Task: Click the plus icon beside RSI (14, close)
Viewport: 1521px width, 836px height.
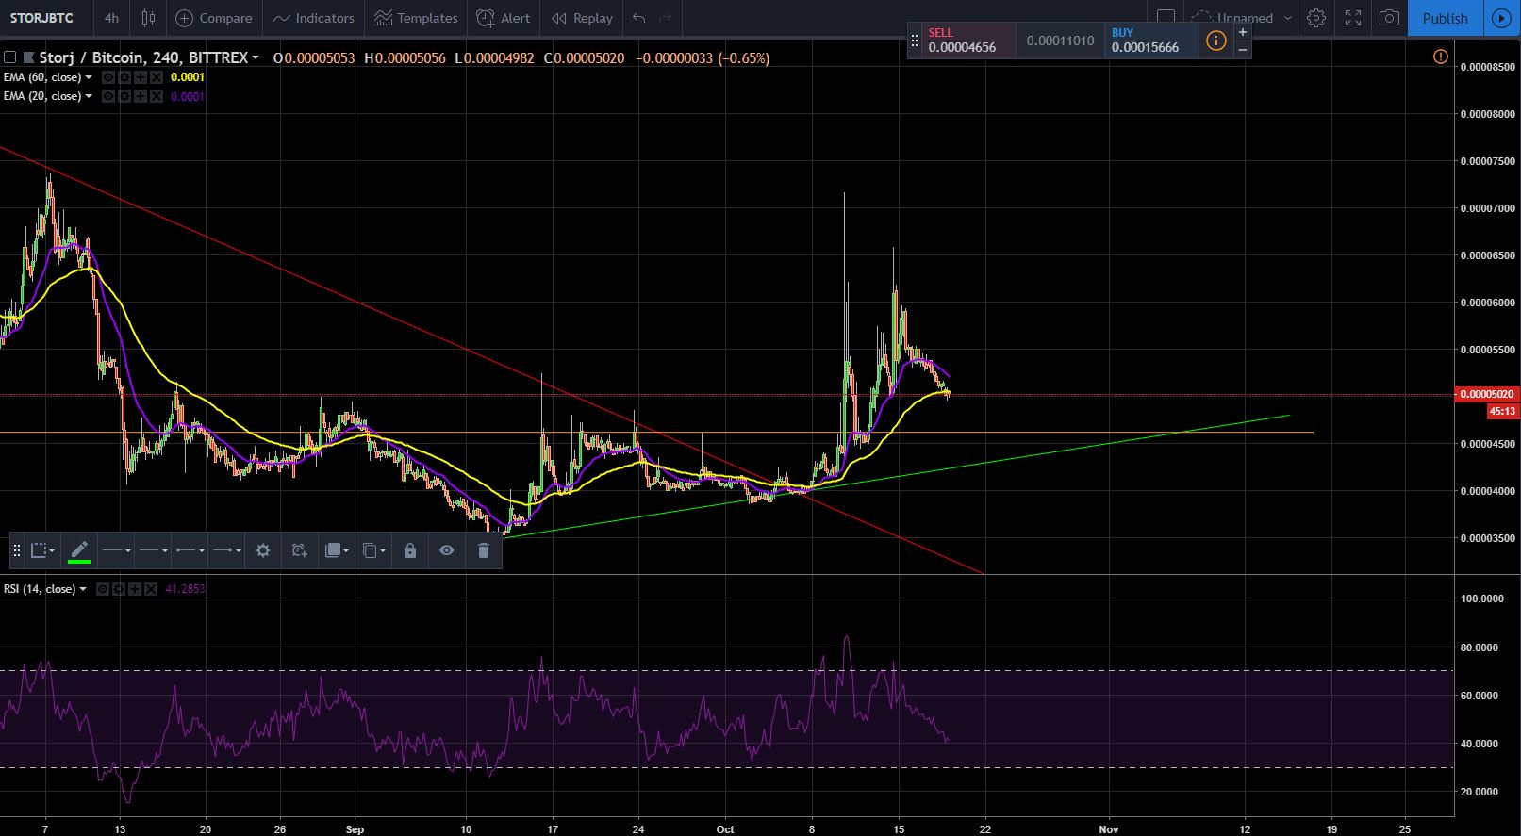Action: [x=135, y=589]
